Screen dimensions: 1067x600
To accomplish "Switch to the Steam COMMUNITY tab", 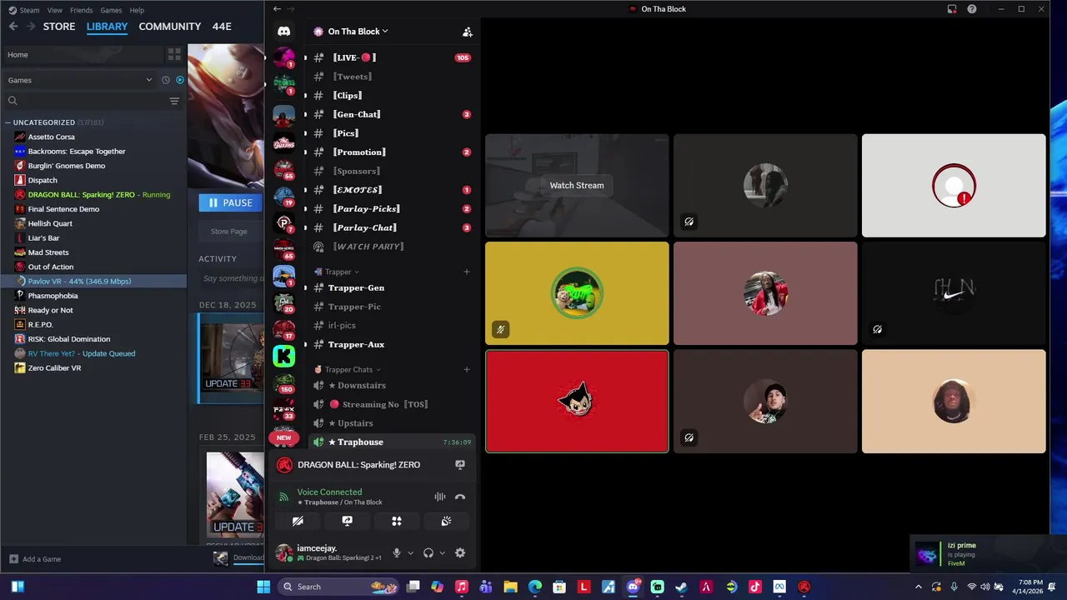I will (x=170, y=27).
